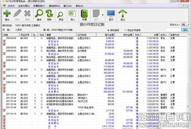The height and width of the screenshot is (129, 191).
Task: Click the 经手人 column header
Action: coord(164,35)
